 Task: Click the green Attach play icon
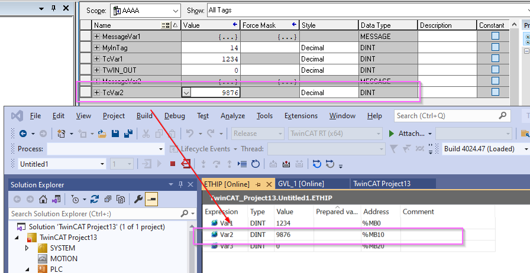tap(392, 134)
